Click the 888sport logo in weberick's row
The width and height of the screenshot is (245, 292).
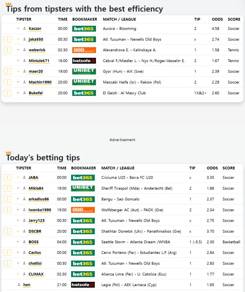pos(84,50)
